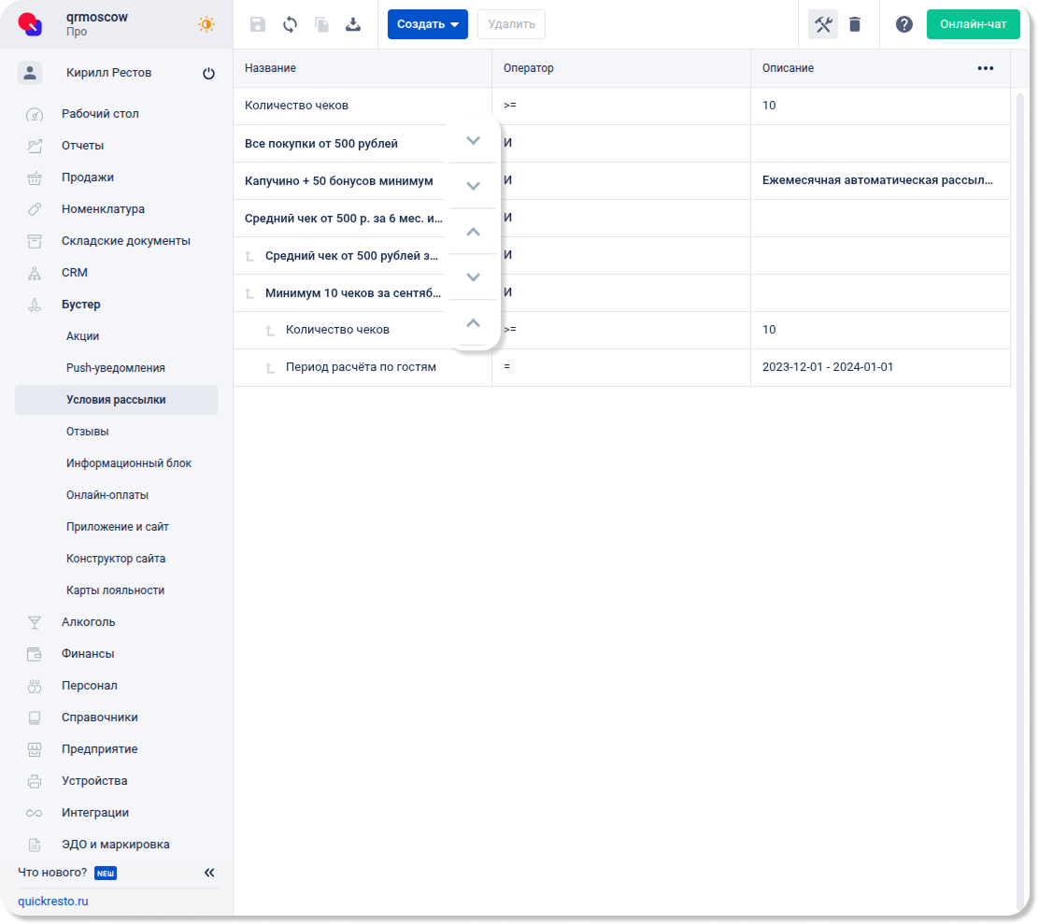Open the Онлайн-чат button
Image resolution: width=1038 pixels, height=924 pixels.
click(973, 24)
